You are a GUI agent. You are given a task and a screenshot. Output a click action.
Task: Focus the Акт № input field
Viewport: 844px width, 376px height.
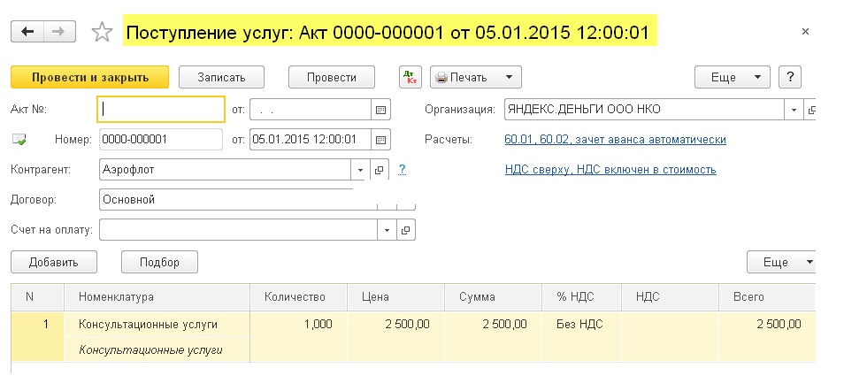point(161,110)
